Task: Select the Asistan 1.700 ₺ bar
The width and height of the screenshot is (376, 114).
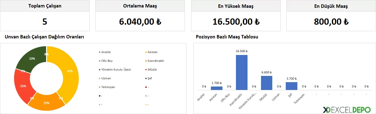Action: (x=217, y=88)
